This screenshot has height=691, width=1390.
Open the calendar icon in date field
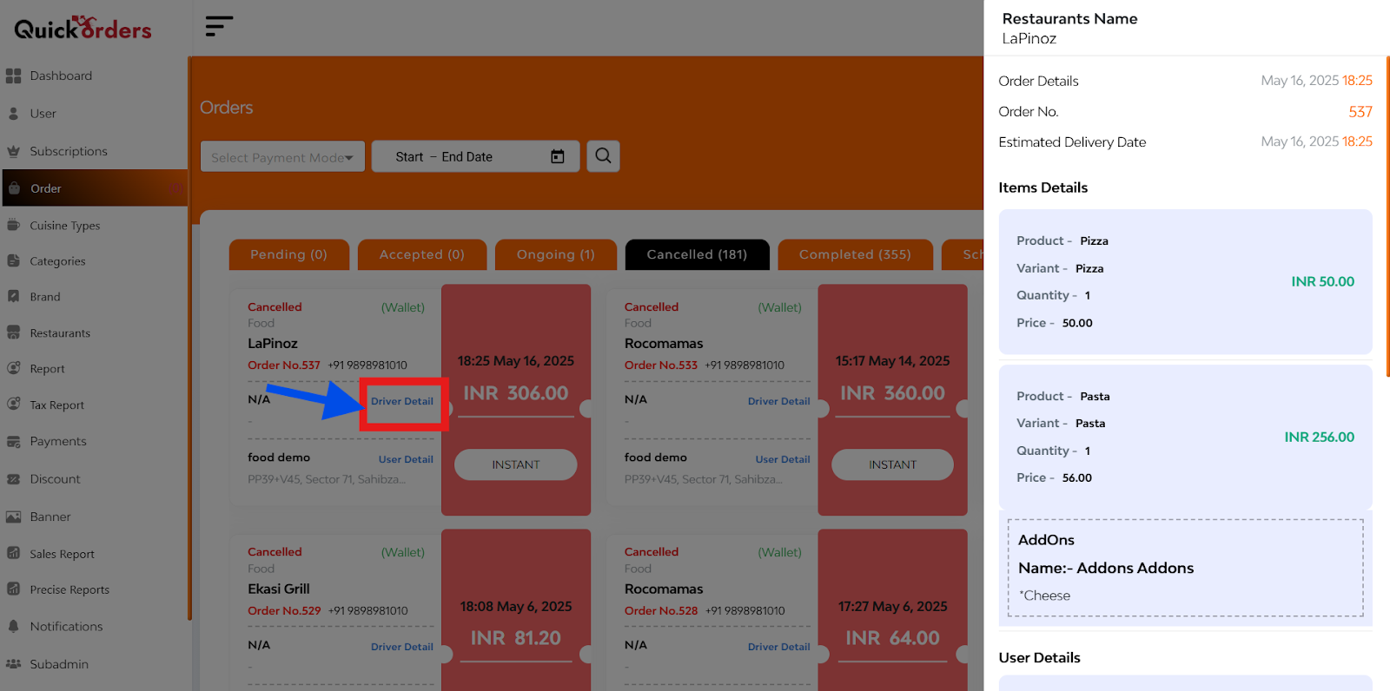tap(558, 157)
